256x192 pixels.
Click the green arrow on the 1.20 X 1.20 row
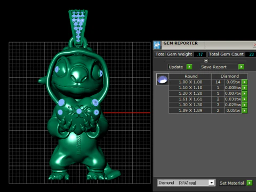coord(245,93)
